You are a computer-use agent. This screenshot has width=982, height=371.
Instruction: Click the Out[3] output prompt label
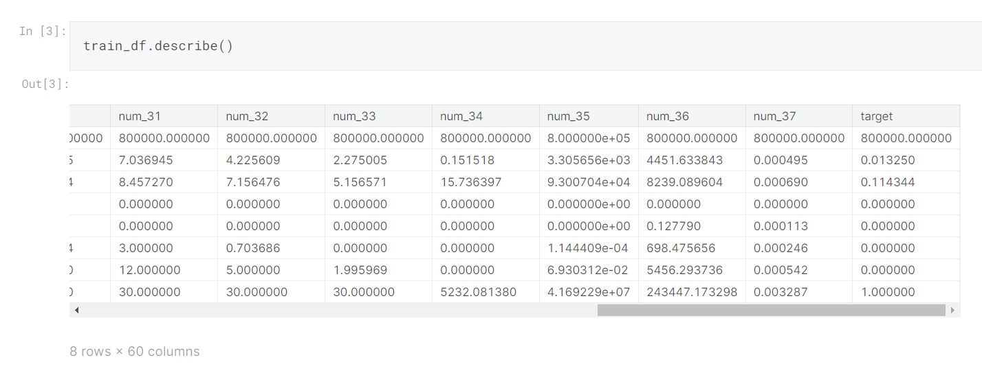pyautogui.click(x=45, y=85)
